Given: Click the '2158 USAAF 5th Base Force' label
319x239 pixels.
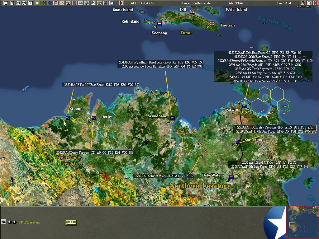Looking at the screenshot, I should pyautogui.click(x=269, y=167).
